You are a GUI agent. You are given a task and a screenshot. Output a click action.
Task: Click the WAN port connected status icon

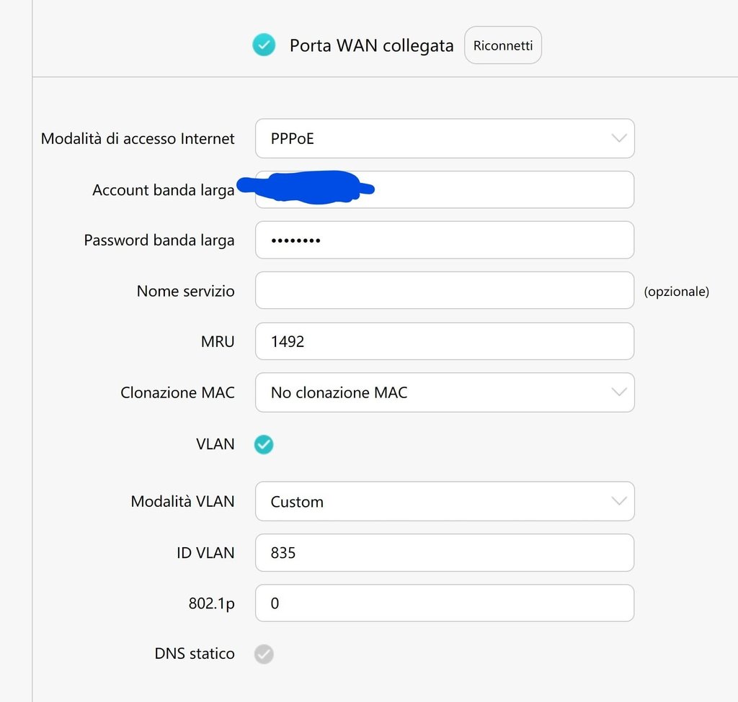tap(264, 45)
